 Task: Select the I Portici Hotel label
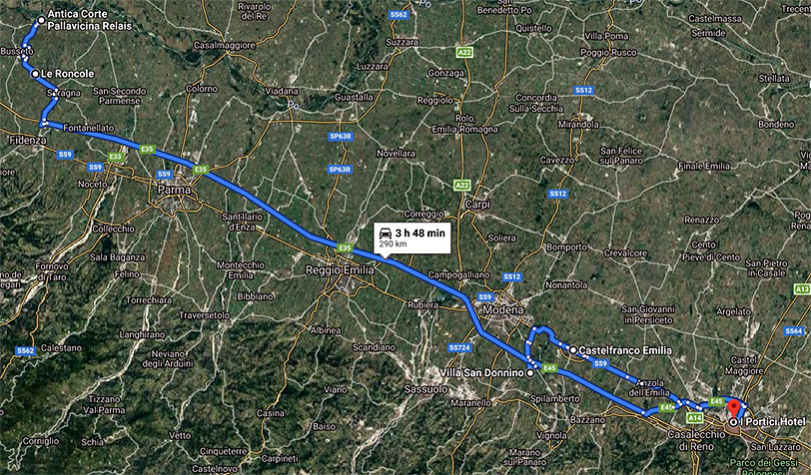click(x=773, y=422)
